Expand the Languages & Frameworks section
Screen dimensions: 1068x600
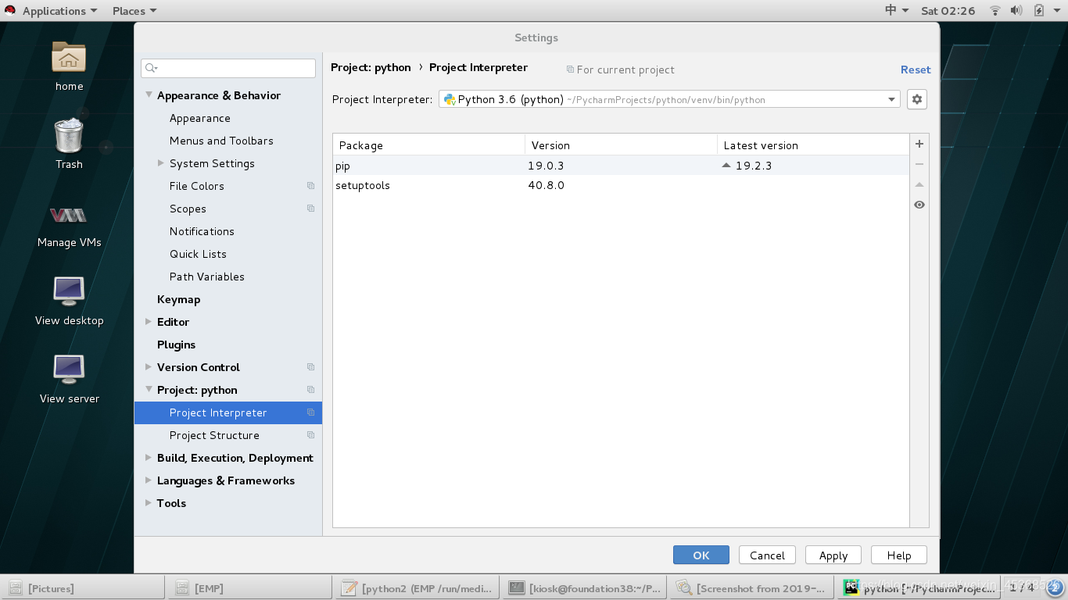tap(149, 480)
